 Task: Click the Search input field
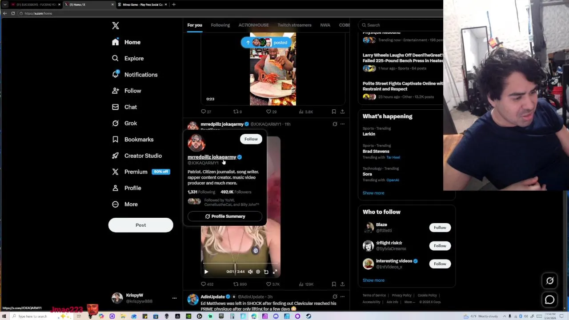402,25
